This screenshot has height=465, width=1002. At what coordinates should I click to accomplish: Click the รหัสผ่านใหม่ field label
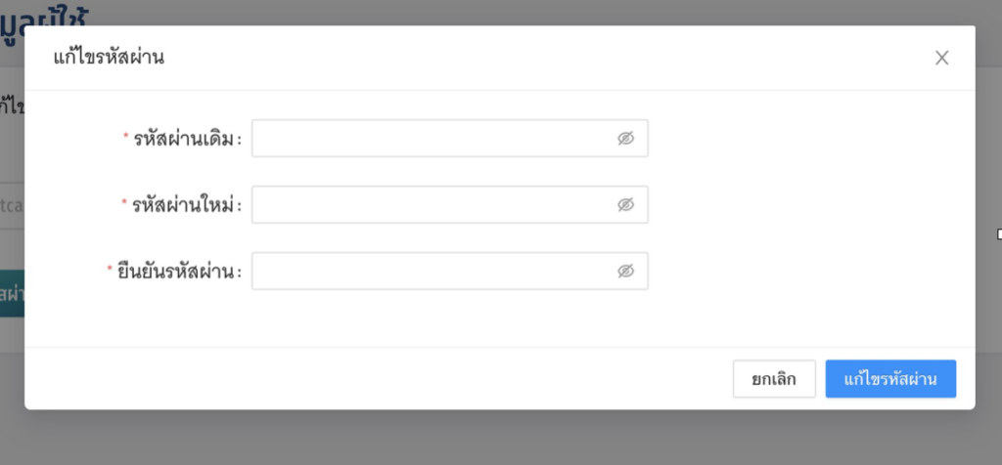coord(186,205)
